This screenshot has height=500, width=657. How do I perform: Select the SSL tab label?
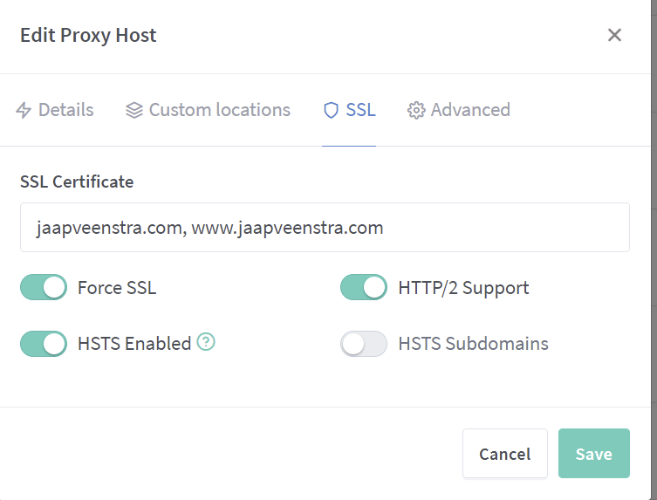tap(360, 111)
